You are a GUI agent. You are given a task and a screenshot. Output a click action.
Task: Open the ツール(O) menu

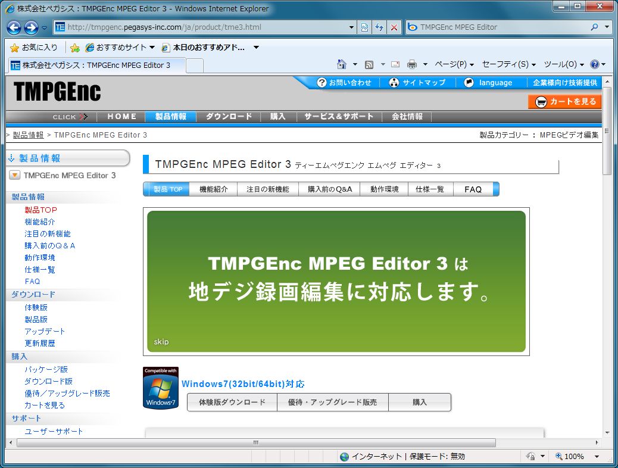(564, 64)
